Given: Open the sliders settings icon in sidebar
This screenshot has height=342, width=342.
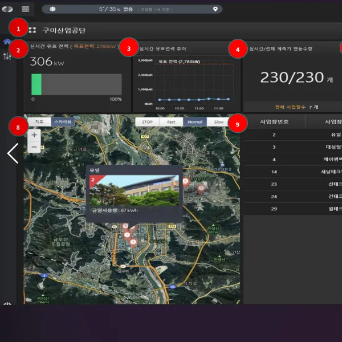Looking at the screenshot, I should [7, 56].
